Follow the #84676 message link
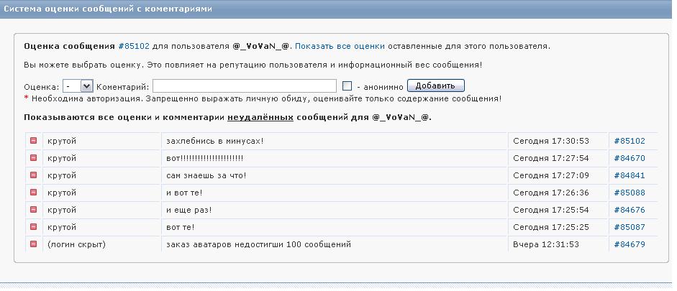Viewport: 677px width, 291px height. point(629,210)
